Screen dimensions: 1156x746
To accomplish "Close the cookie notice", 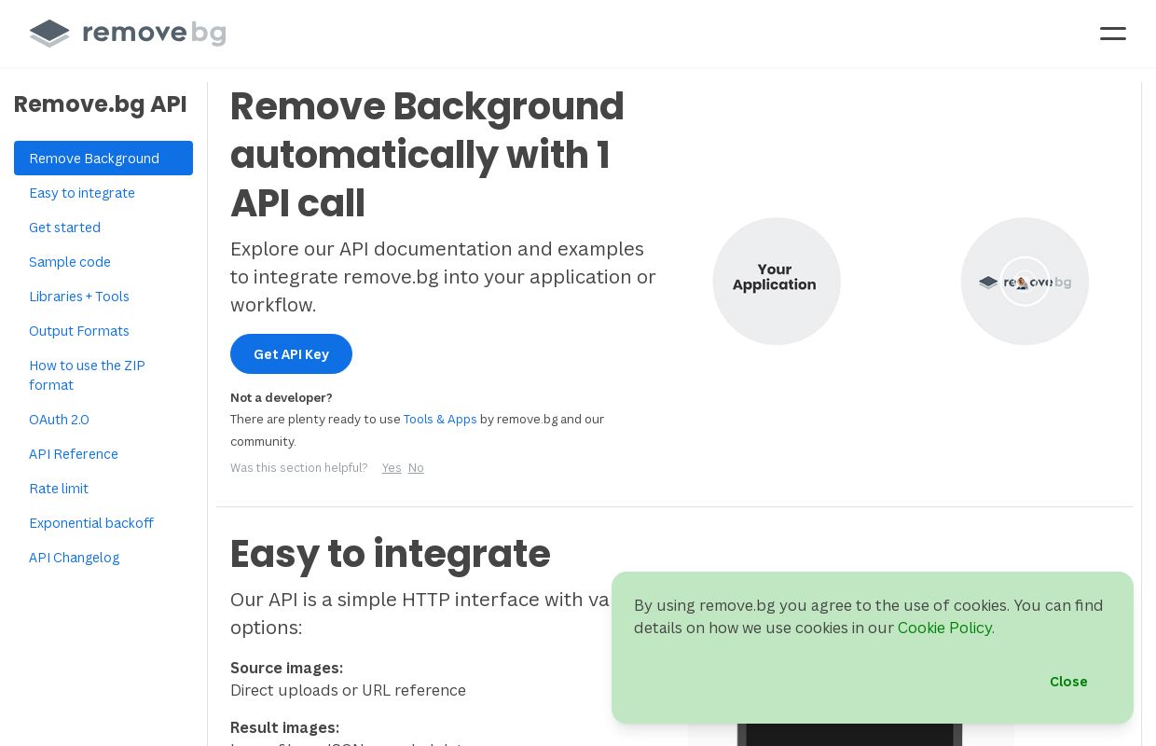I will click(1068, 682).
